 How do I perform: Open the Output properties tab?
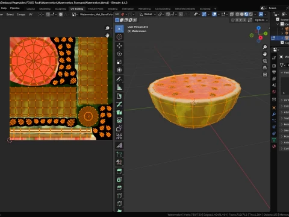274,72
